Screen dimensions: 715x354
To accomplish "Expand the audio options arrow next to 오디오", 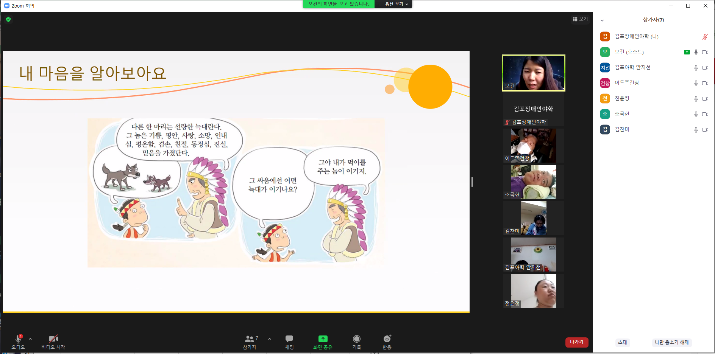I will point(30,339).
